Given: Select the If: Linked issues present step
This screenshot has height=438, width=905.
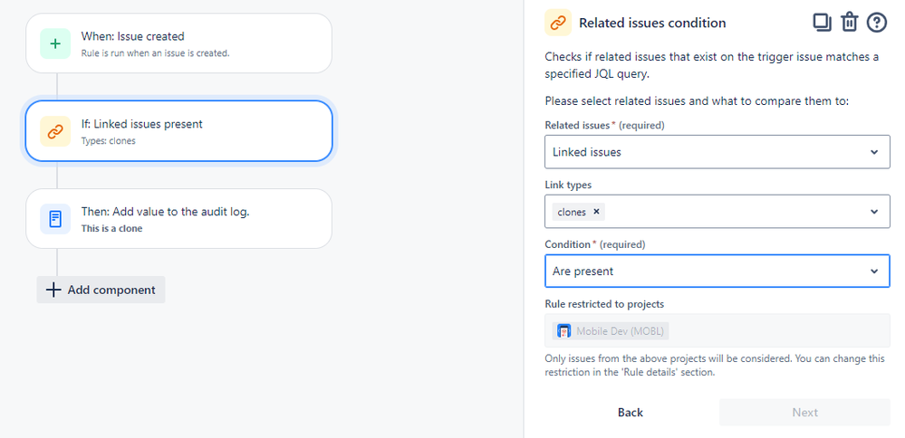Looking at the screenshot, I should [178, 131].
